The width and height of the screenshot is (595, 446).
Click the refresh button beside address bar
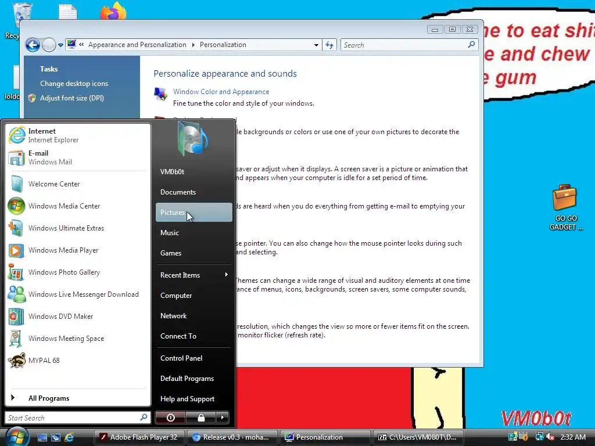(x=329, y=45)
